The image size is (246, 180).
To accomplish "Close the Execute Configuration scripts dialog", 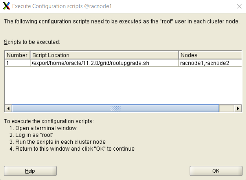I will 239,6.
